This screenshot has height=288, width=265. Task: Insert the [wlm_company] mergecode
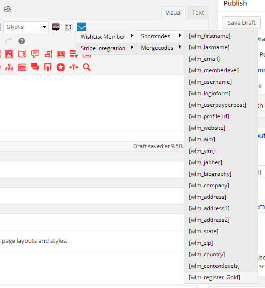coord(221,185)
